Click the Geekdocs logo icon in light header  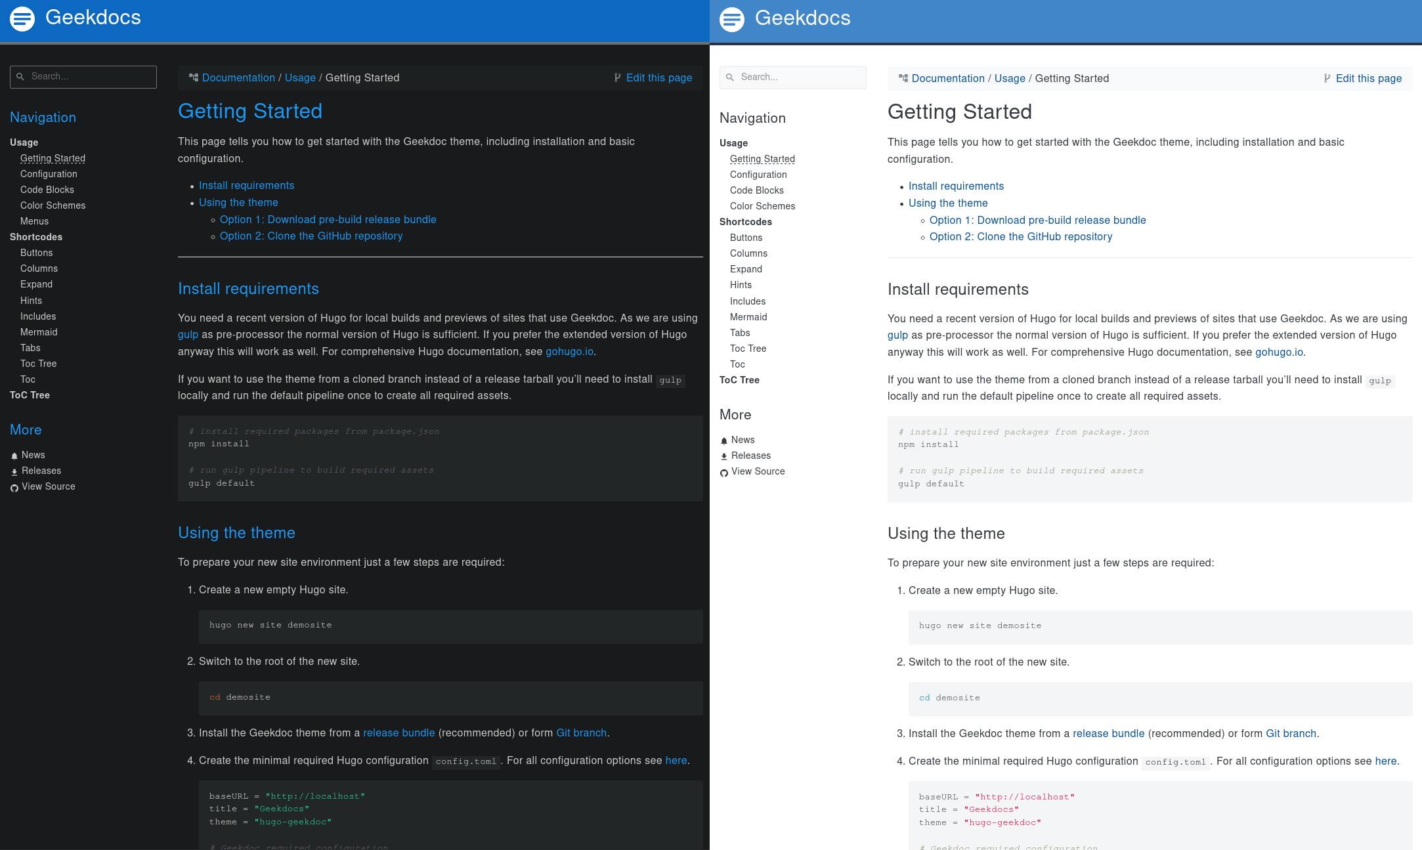(732, 20)
